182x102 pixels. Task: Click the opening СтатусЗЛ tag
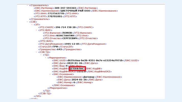pyautogui.click(x=45, y=47)
